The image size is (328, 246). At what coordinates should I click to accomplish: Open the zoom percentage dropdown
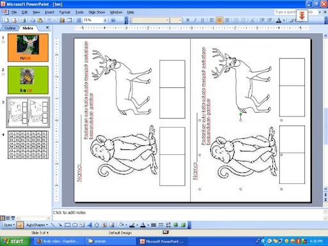click(x=105, y=20)
